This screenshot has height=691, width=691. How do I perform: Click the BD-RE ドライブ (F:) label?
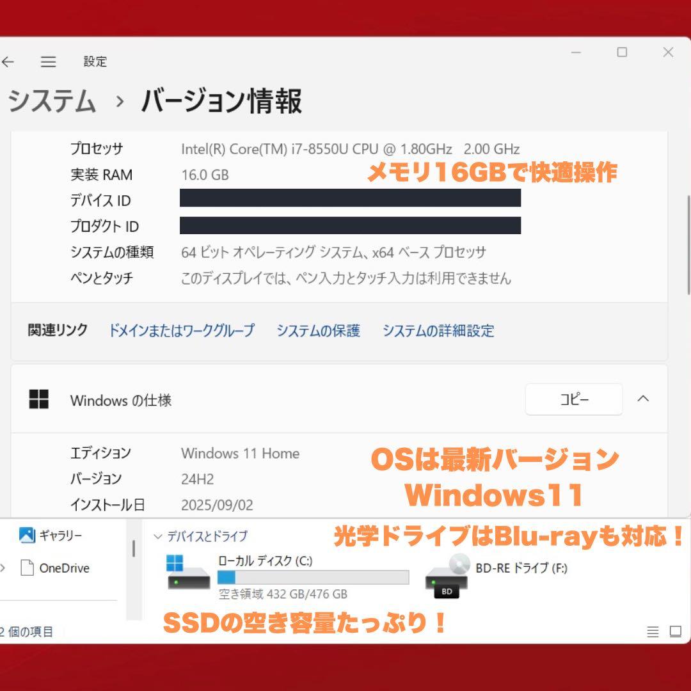tap(521, 568)
